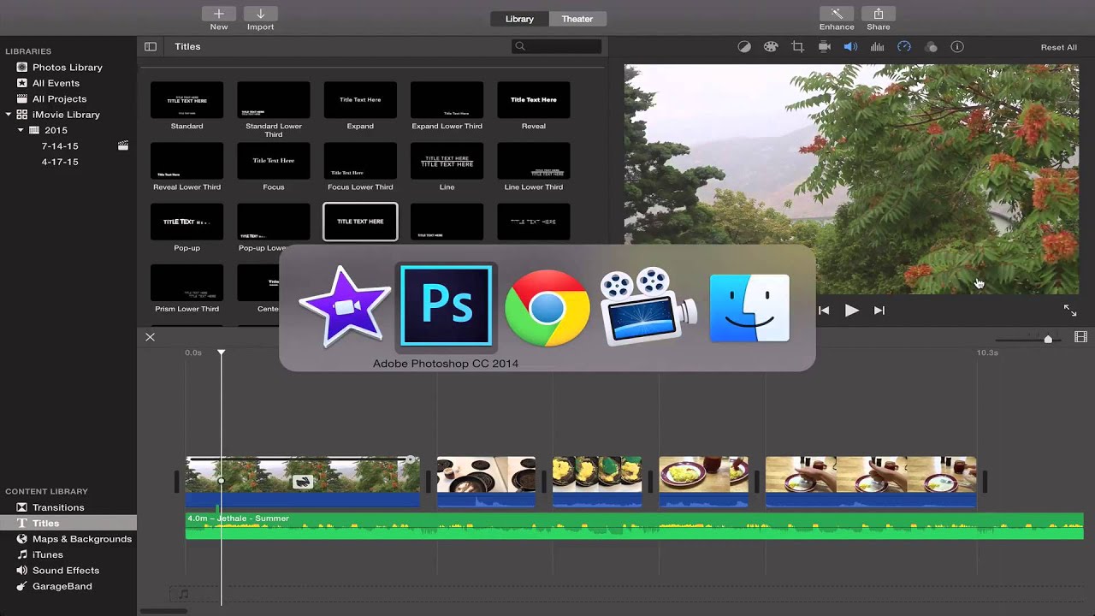
Task: Choose Finder in the app switcher
Action: click(749, 308)
